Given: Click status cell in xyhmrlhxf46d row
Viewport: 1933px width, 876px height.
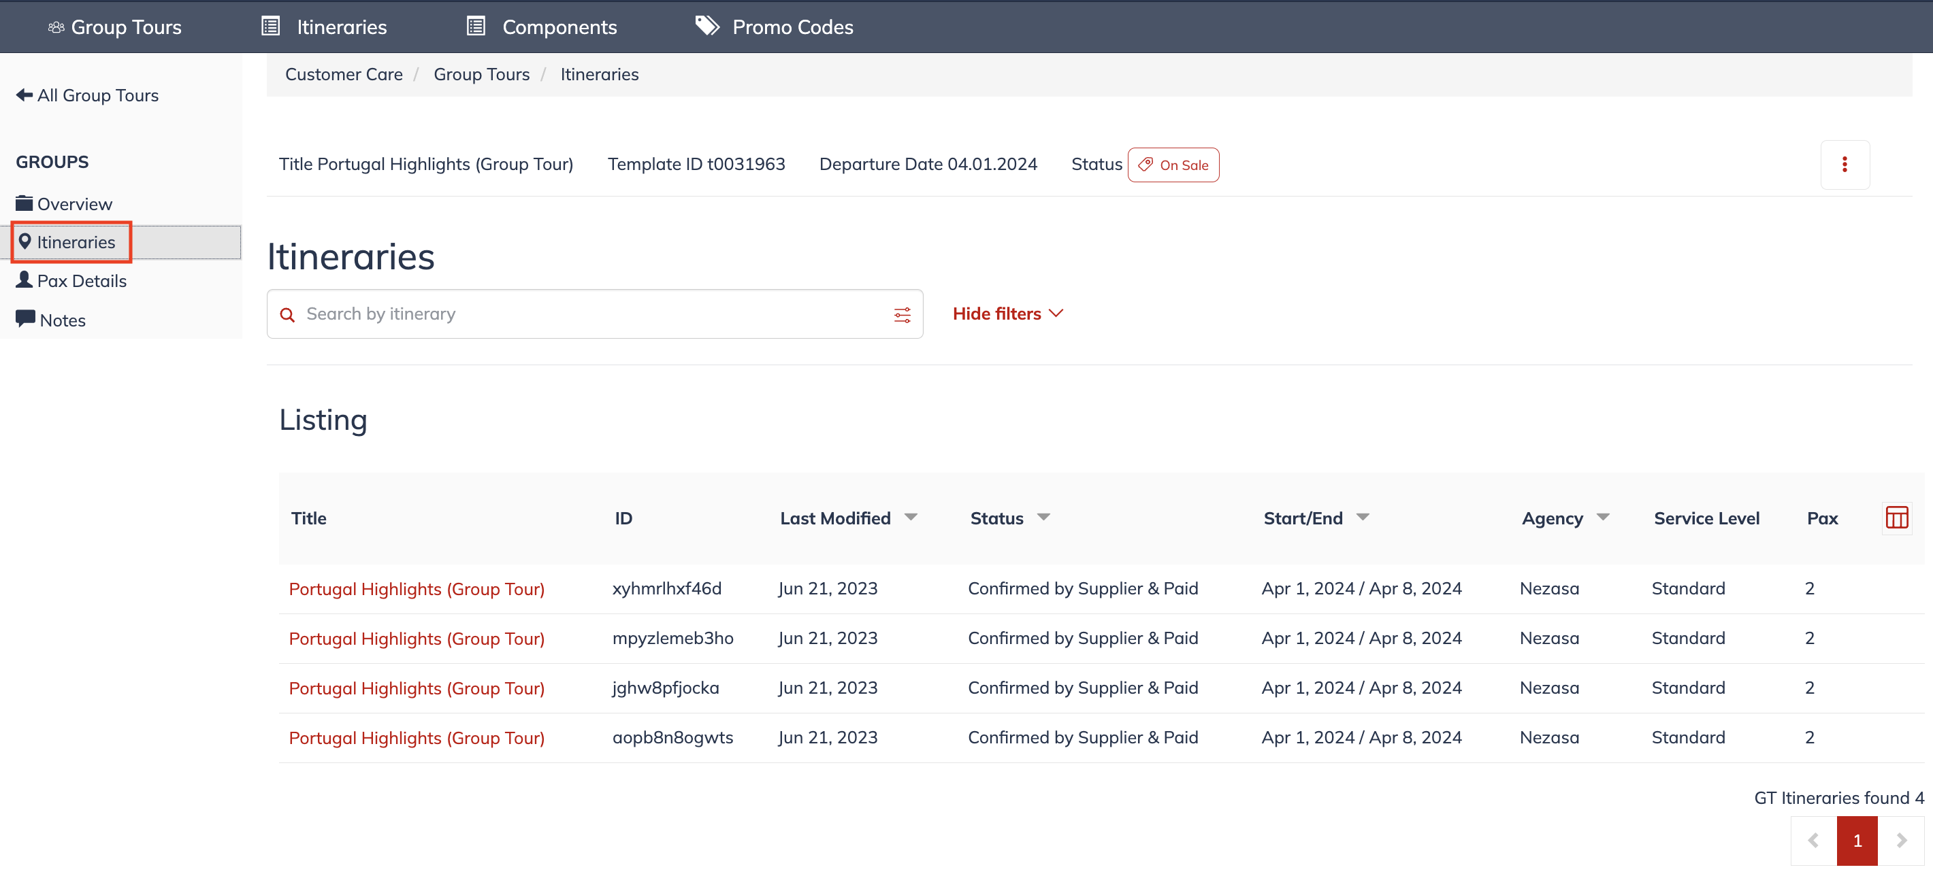Looking at the screenshot, I should 1083,589.
